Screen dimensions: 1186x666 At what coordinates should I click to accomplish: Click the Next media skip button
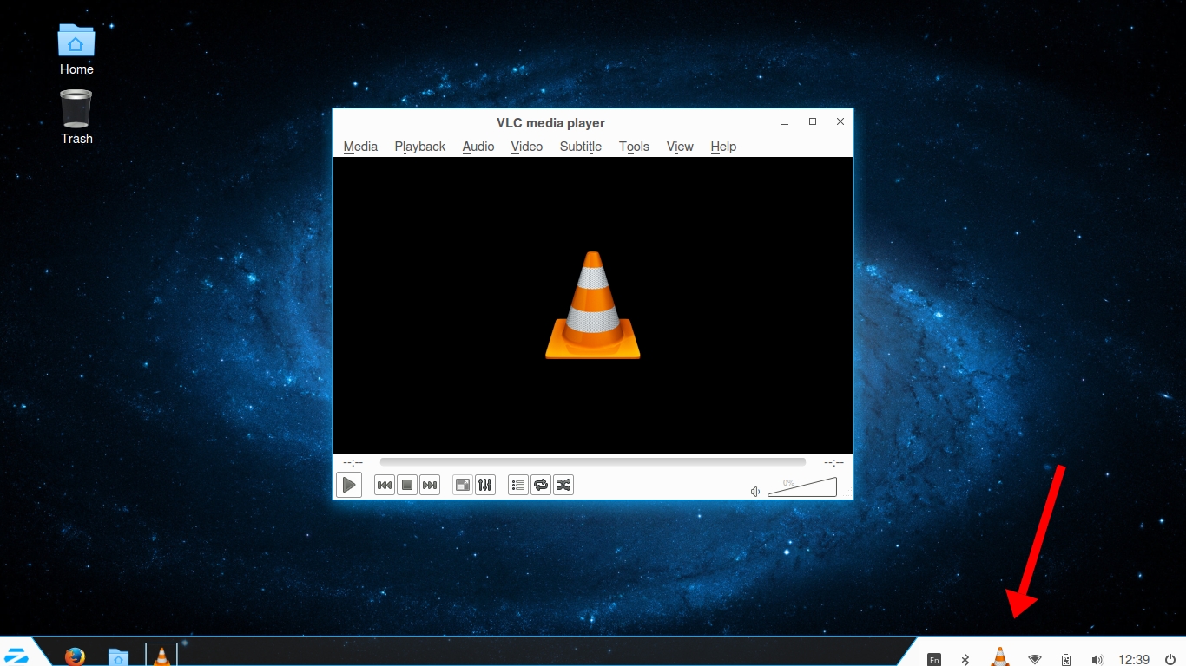pyautogui.click(x=430, y=485)
